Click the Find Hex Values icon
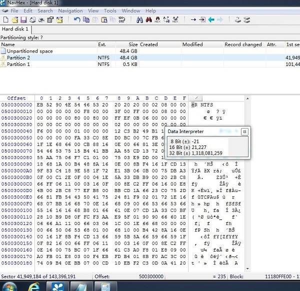 pyautogui.click(x=157, y=19)
